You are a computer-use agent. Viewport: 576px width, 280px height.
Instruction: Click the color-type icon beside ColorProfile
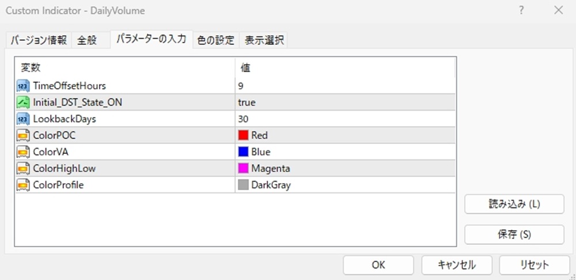tap(23, 186)
